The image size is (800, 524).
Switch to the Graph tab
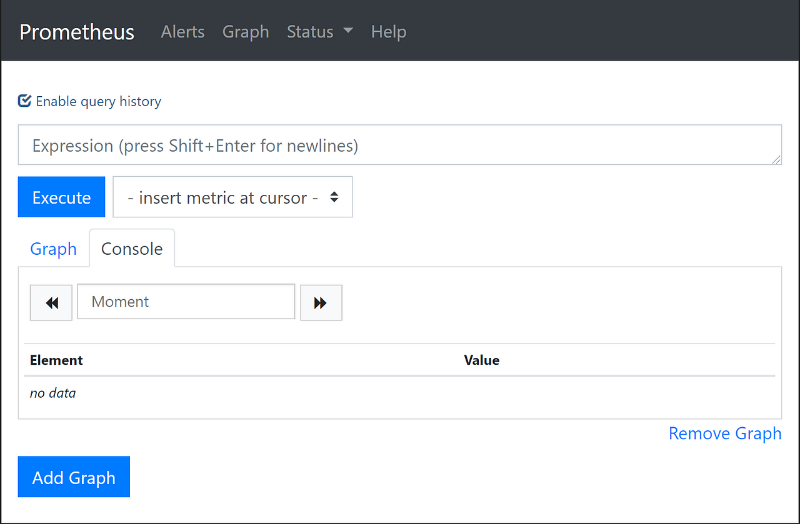pyautogui.click(x=53, y=249)
